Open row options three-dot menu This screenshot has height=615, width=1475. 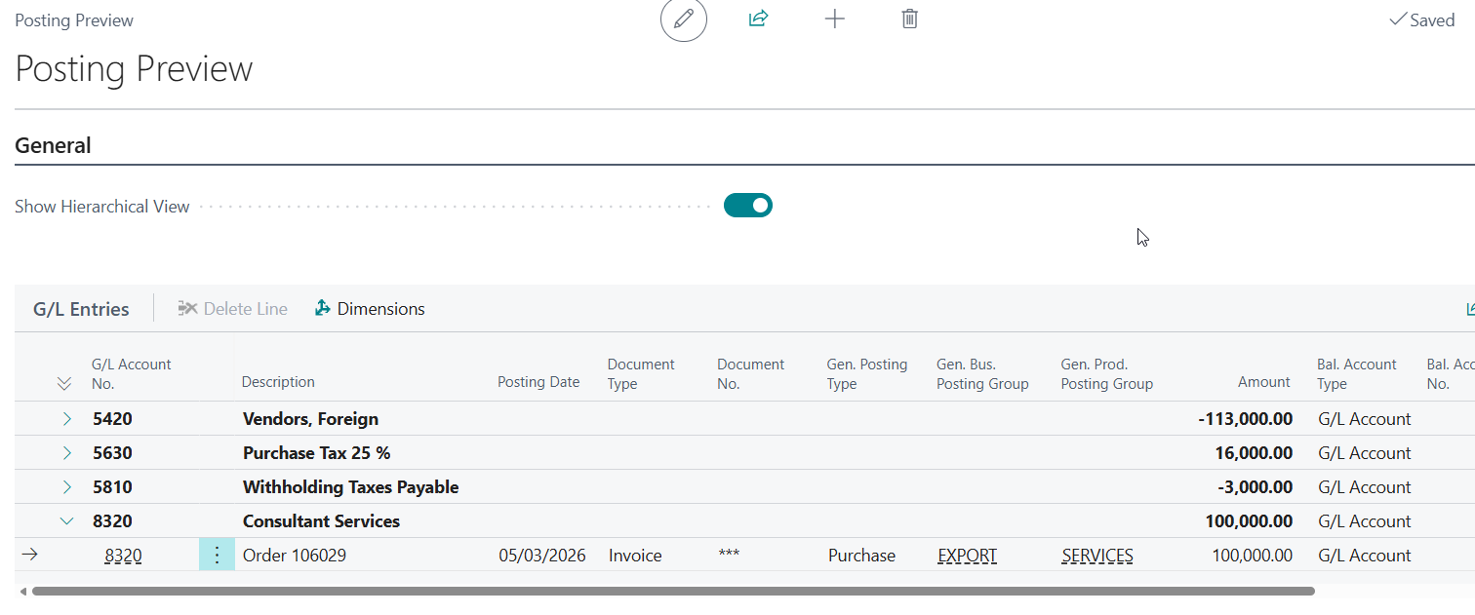pyautogui.click(x=217, y=556)
